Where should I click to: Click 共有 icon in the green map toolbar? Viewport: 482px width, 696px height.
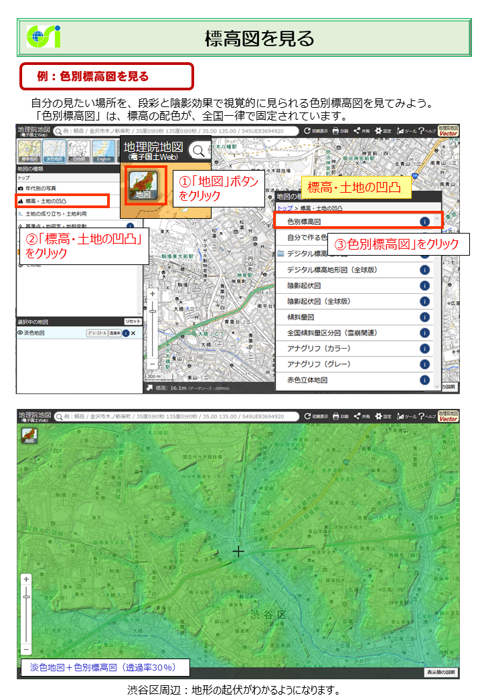361,416
